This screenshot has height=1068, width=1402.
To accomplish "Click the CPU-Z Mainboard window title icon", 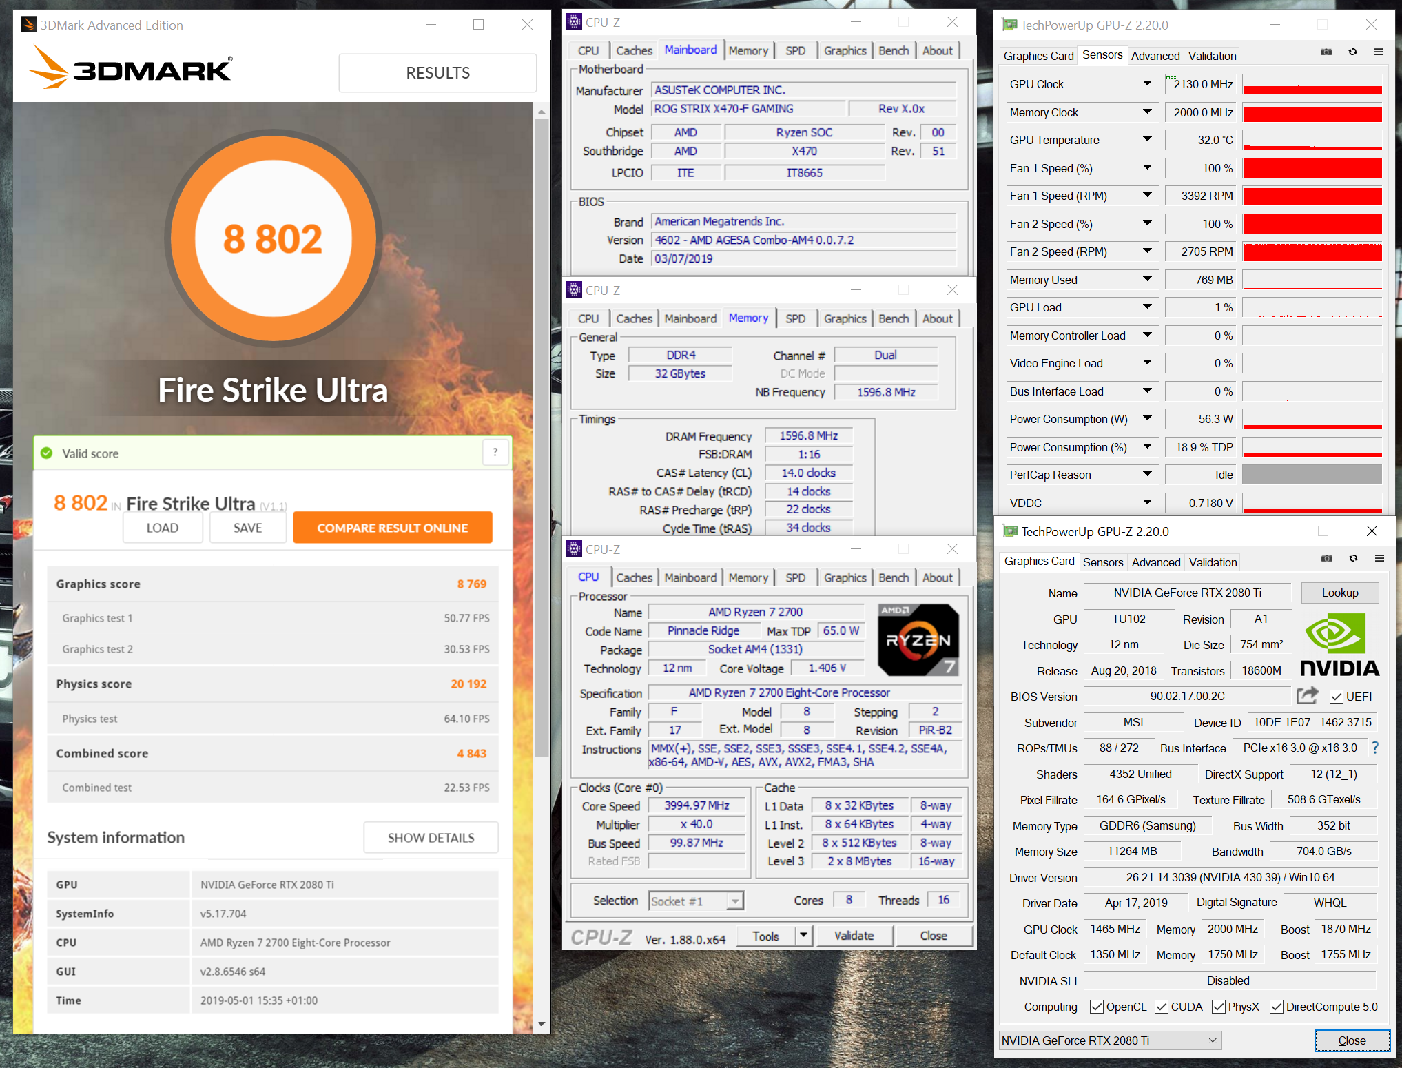I will [573, 22].
